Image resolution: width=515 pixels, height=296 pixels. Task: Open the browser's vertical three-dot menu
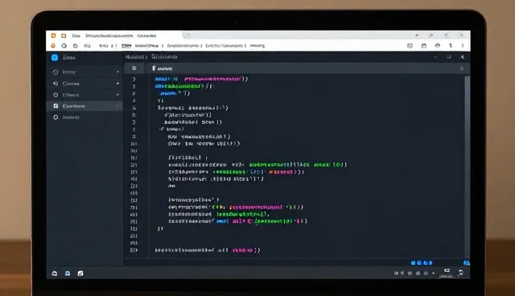click(x=463, y=46)
